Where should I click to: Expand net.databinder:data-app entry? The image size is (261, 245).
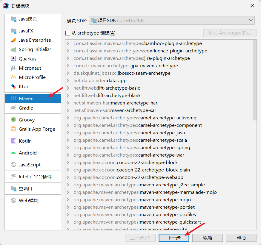coord(68,81)
